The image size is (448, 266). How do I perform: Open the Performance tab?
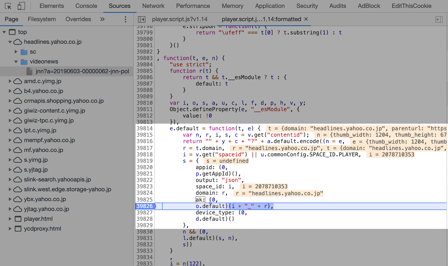193,6
